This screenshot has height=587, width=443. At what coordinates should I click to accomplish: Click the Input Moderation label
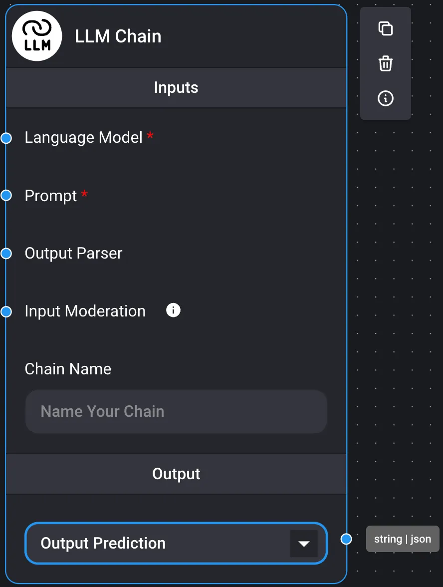[85, 311]
